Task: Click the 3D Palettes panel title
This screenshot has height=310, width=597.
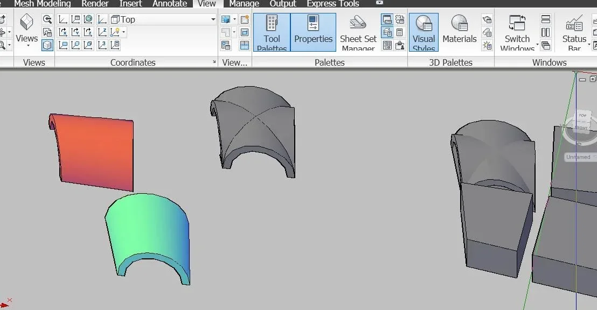Action: [451, 62]
